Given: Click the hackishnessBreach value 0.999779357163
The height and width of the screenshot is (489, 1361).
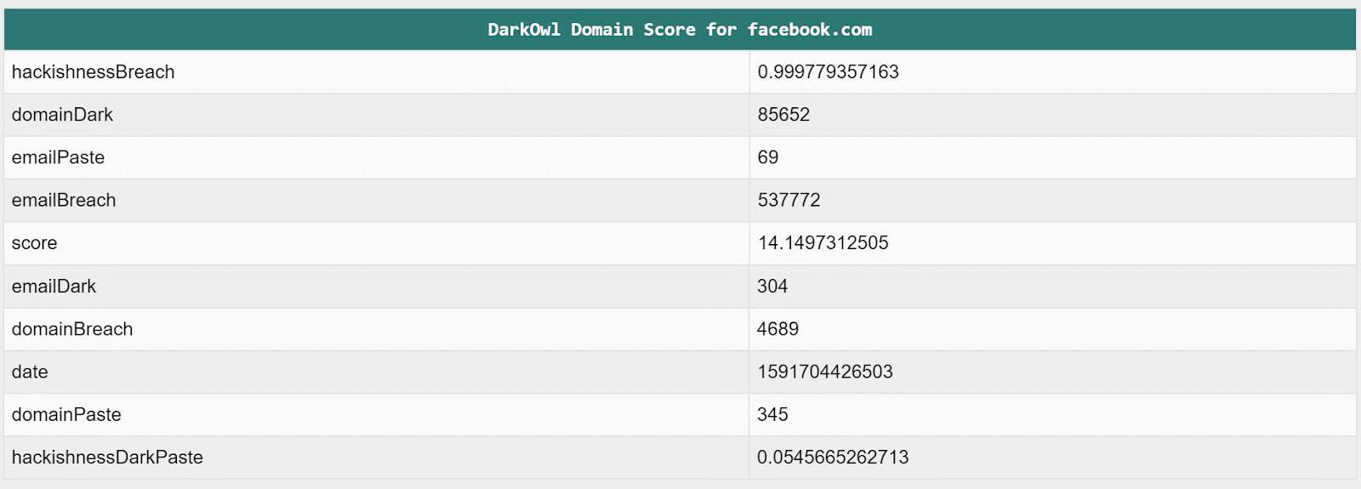Looking at the screenshot, I should [x=828, y=72].
